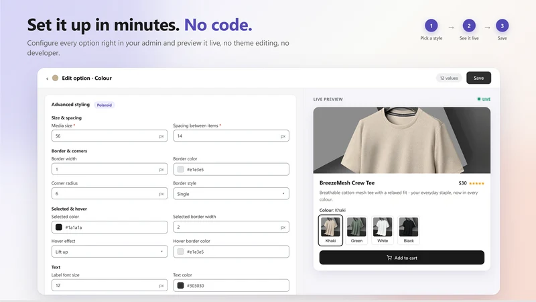The height and width of the screenshot is (302, 536).
Task: Click the Polaroid style badge
Action: (x=105, y=105)
